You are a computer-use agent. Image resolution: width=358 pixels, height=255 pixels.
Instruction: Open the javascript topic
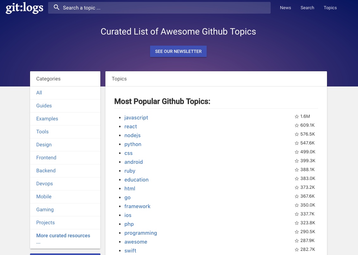[x=136, y=118]
